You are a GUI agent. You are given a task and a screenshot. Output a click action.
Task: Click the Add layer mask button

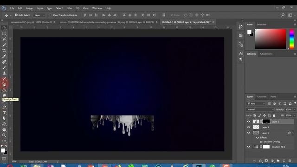coord(266,161)
